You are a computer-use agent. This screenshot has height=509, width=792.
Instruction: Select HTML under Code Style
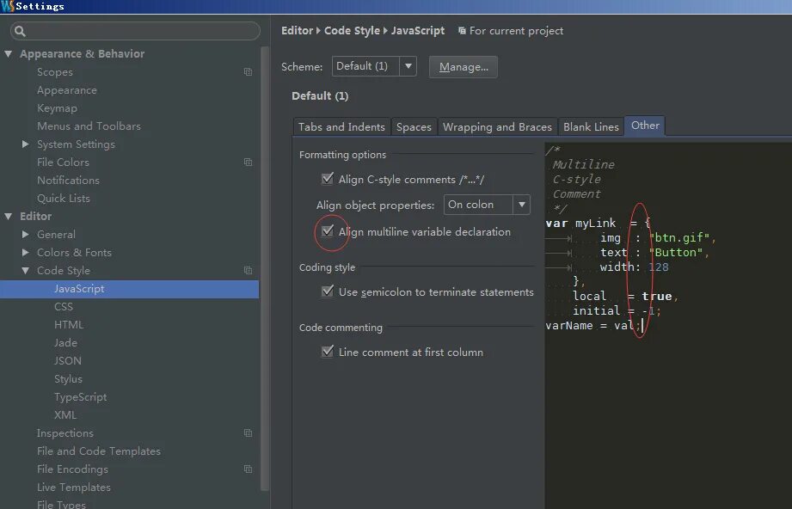click(x=69, y=325)
